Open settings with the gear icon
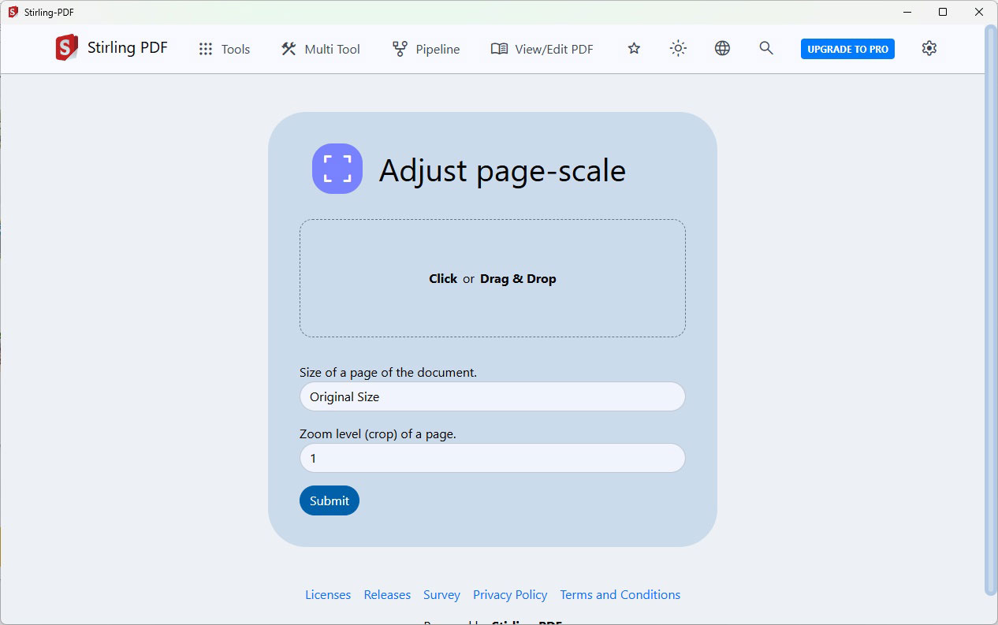Image resolution: width=998 pixels, height=625 pixels. pyautogui.click(x=929, y=48)
